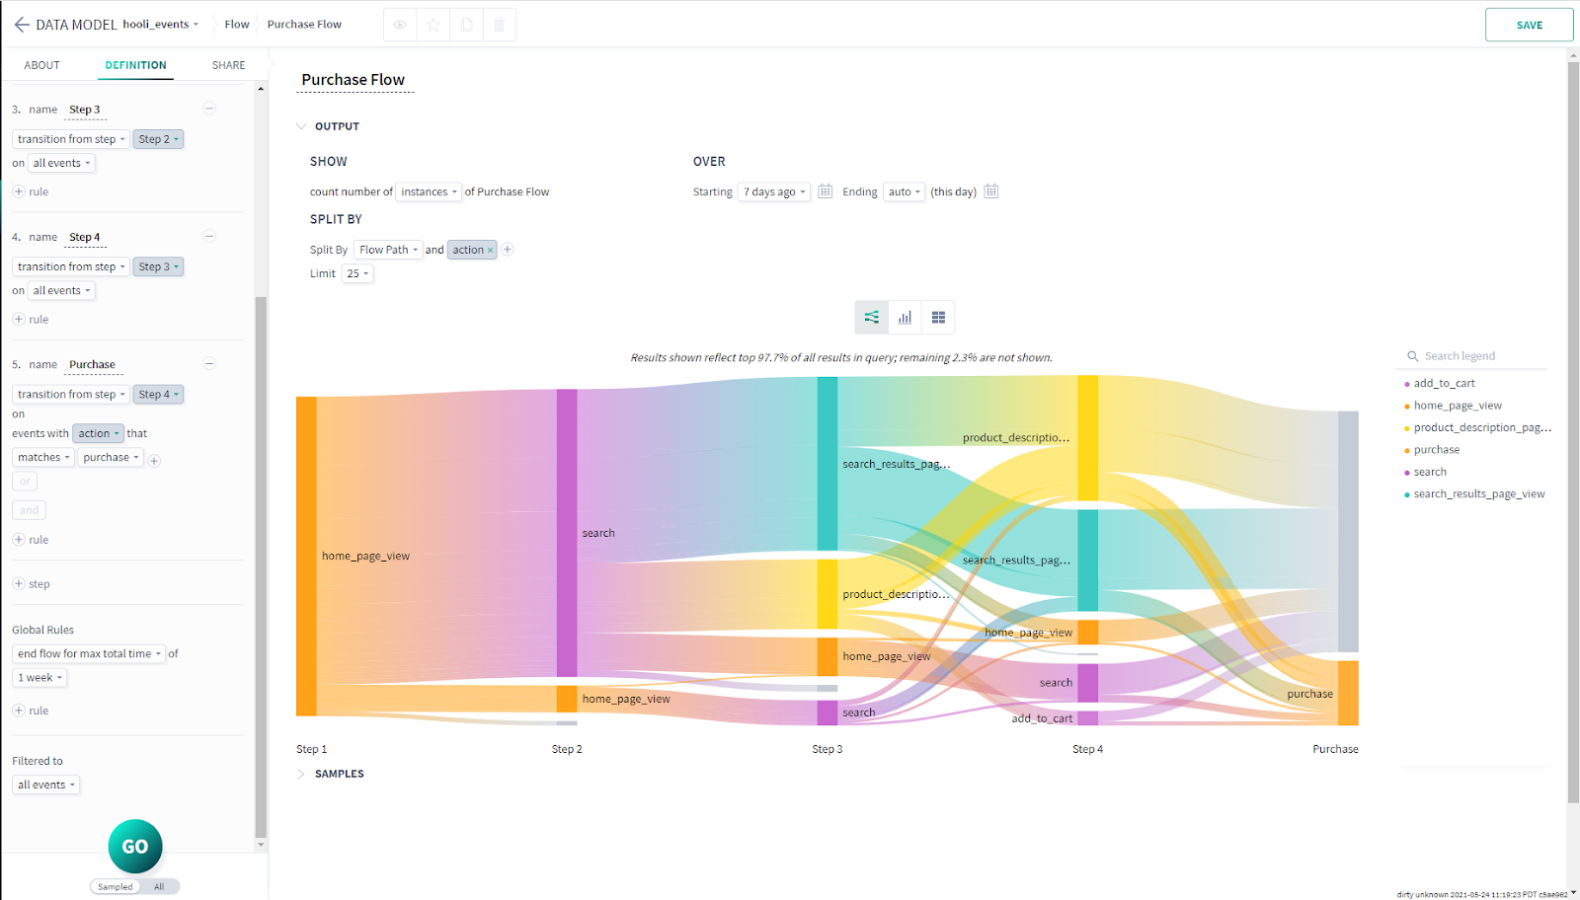Click the orange home_page_view Step 1 bar
Screen dimensions: 1580x900
coord(306,556)
